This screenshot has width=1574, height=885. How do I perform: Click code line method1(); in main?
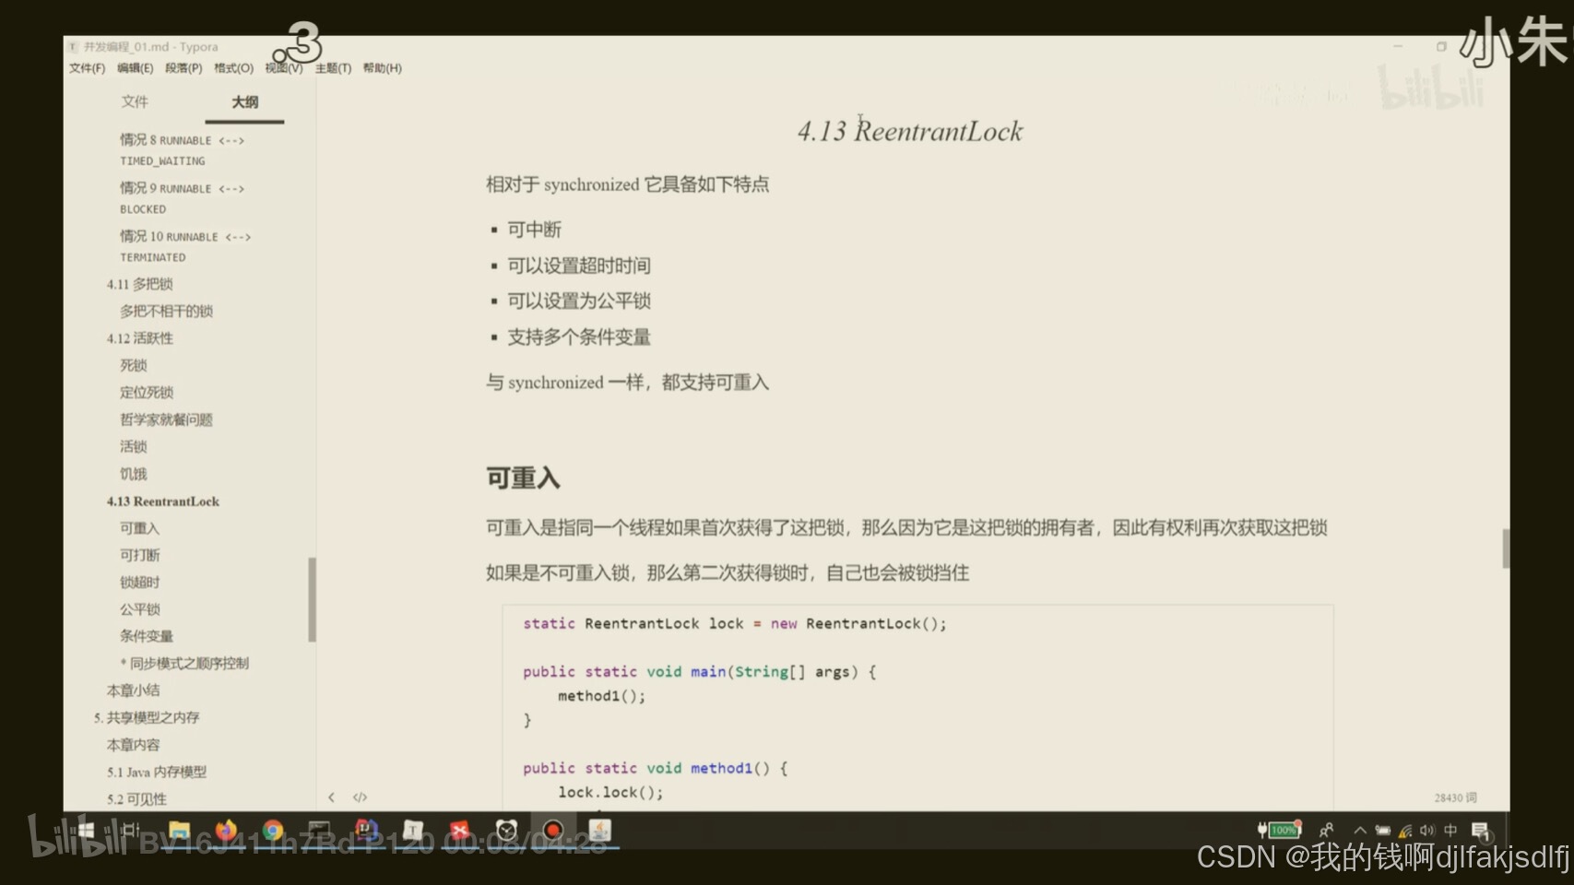(601, 696)
